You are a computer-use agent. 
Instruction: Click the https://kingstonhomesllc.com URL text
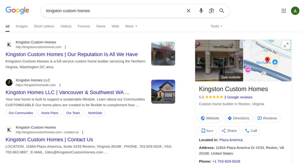(36, 85)
